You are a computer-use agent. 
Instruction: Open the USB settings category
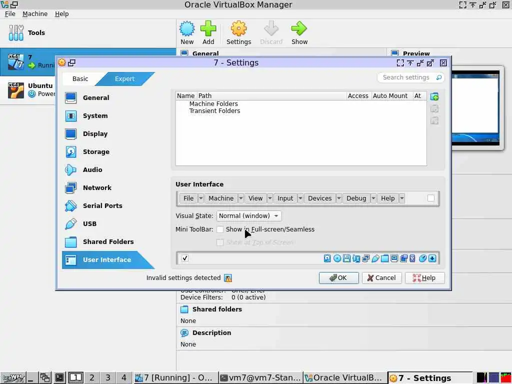click(108, 223)
